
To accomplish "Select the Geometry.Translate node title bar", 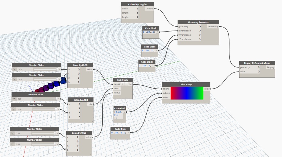I will [198, 22].
